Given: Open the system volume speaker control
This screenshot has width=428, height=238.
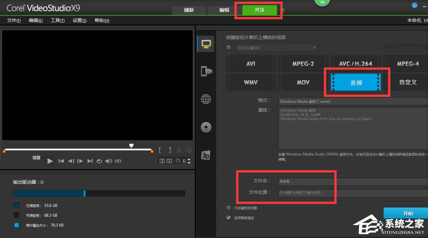Looking at the screenshot, I should (x=109, y=161).
